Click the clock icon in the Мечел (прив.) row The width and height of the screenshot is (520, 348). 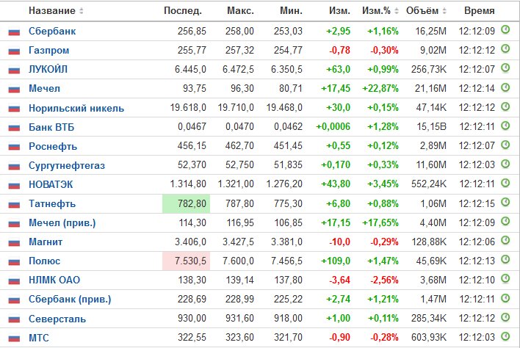(x=505, y=221)
